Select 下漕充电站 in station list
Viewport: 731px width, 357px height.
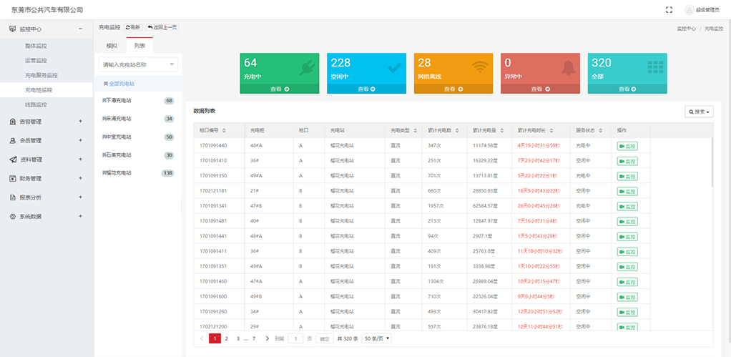[x=118, y=101]
